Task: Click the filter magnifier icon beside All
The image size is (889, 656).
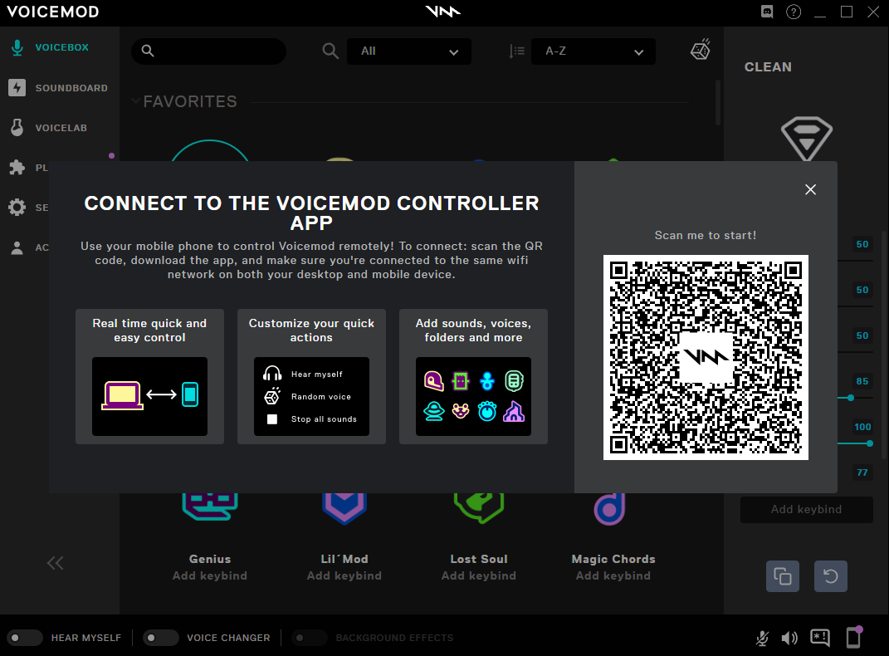Action: 330,51
